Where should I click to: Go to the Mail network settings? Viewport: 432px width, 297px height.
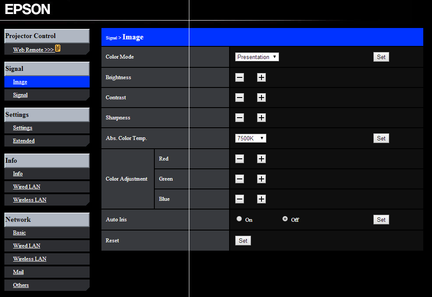pos(18,272)
